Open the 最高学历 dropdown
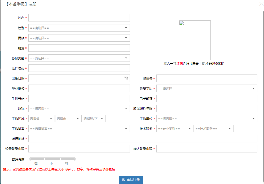The width and height of the screenshot is (264, 184). point(207,88)
